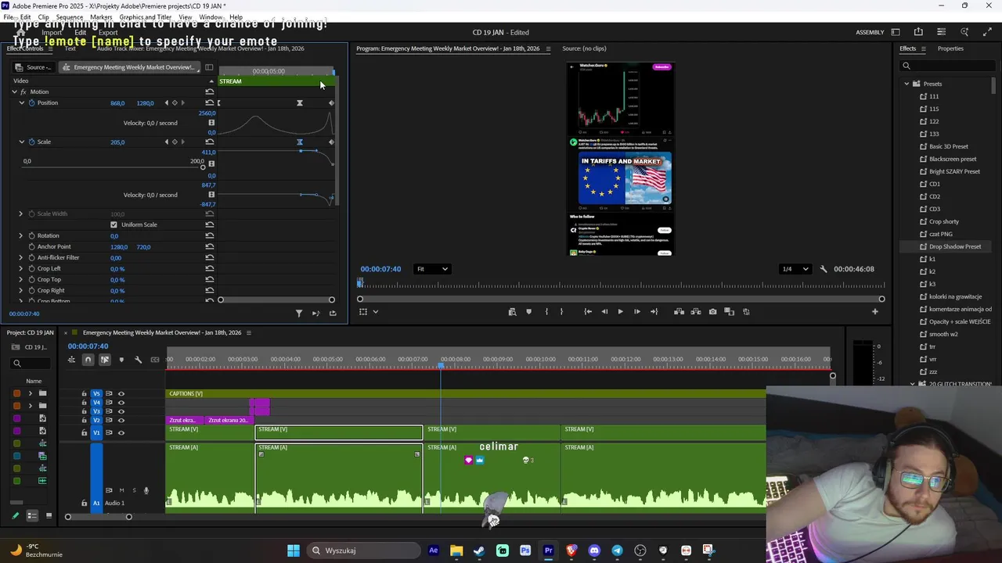
Task: Play the sequence in Program monitor
Action: [x=620, y=312]
